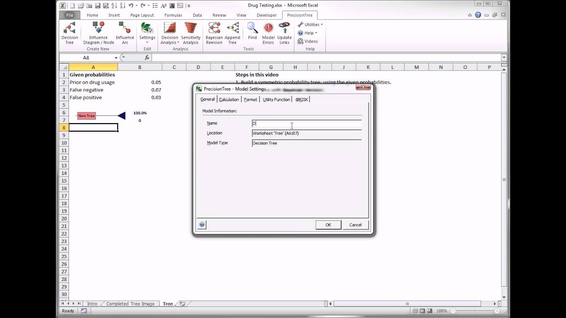Open the Utilities dropdown menu
The height and width of the screenshot is (318, 566).
pyautogui.click(x=310, y=25)
